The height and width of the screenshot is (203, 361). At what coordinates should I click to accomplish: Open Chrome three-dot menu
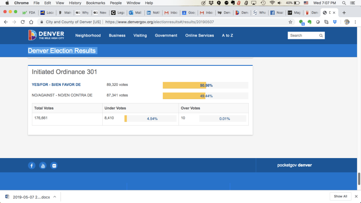pos(355,22)
